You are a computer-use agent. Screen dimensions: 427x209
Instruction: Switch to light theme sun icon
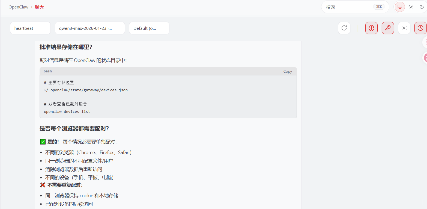click(x=411, y=7)
